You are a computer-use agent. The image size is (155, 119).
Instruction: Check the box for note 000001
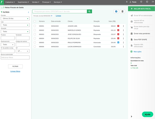[35, 26]
